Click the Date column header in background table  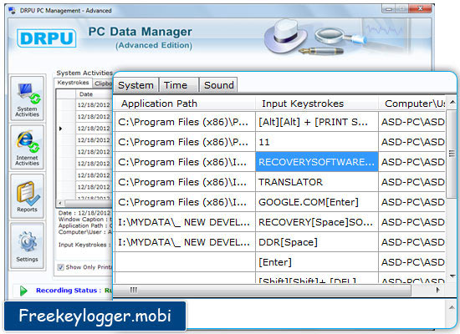pos(94,94)
